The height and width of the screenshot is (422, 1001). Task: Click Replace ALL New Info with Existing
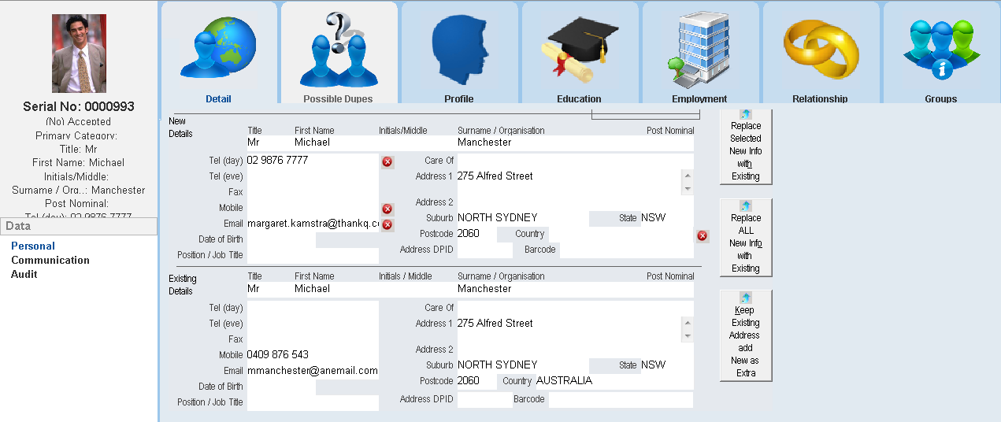coord(746,238)
